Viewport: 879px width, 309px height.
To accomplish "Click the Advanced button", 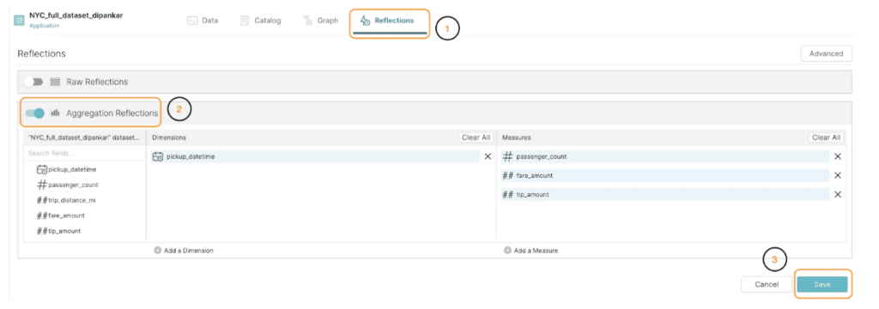I will [x=827, y=54].
